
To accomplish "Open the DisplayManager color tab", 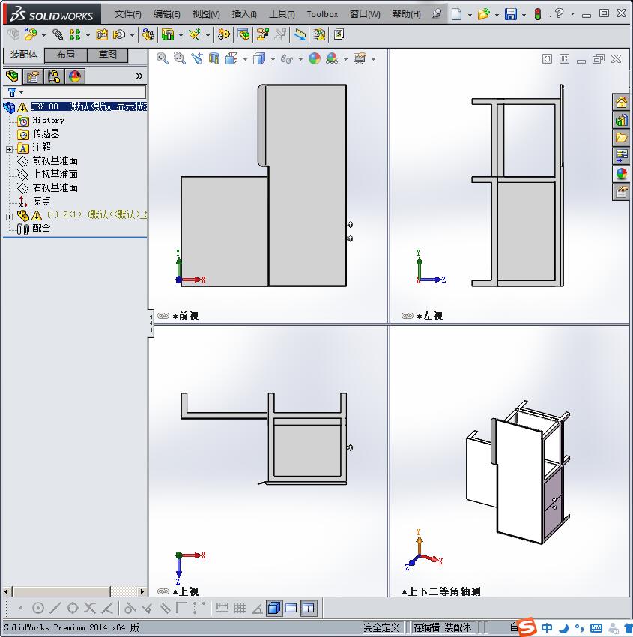I will (x=75, y=76).
